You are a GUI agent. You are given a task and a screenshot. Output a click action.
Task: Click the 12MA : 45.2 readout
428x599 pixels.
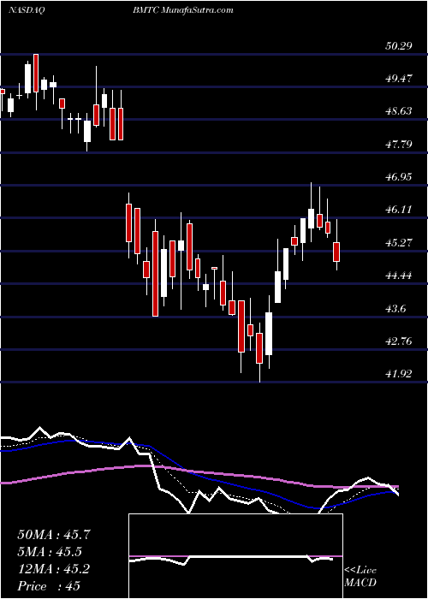tap(54, 569)
